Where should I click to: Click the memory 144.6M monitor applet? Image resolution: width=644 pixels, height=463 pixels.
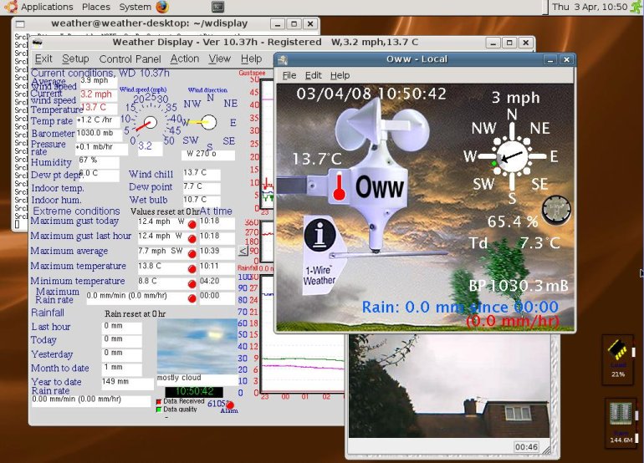click(x=621, y=423)
